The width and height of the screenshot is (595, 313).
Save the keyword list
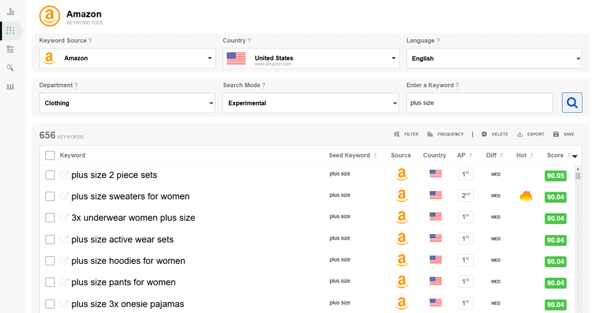coord(563,134)
